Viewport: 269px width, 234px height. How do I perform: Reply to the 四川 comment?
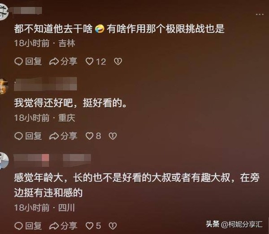[x=28, y=225]
